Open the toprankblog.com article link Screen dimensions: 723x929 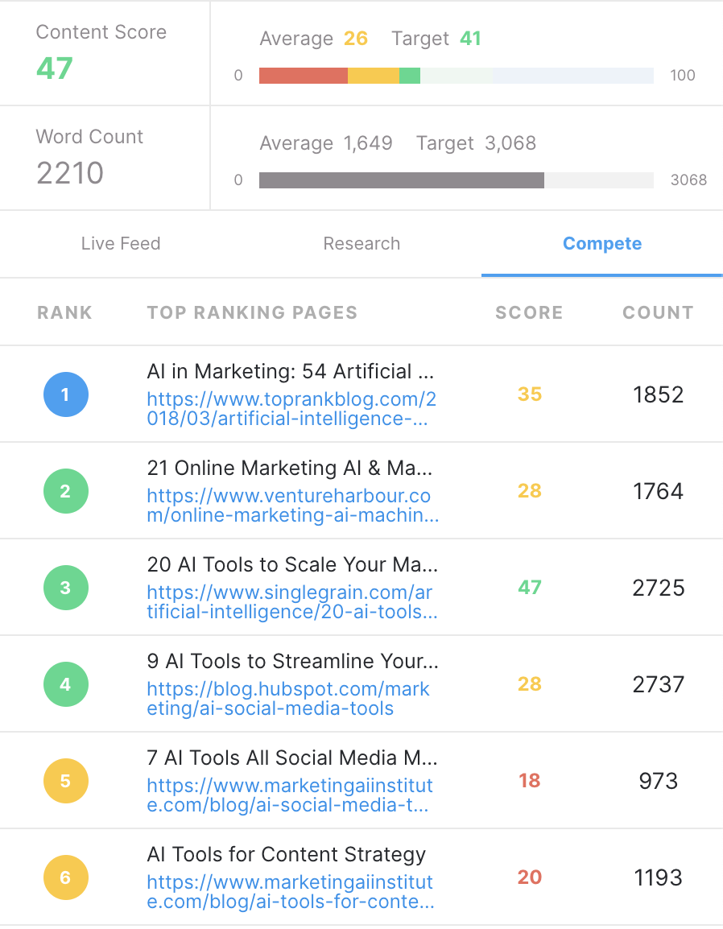[x=291, y=409]
